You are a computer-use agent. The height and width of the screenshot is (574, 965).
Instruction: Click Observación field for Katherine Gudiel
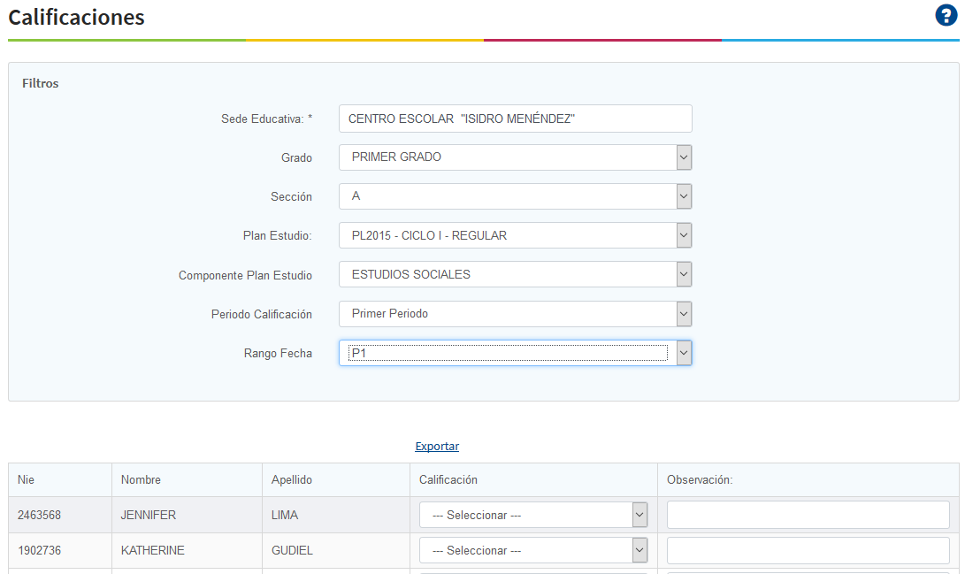click(808, 550)
